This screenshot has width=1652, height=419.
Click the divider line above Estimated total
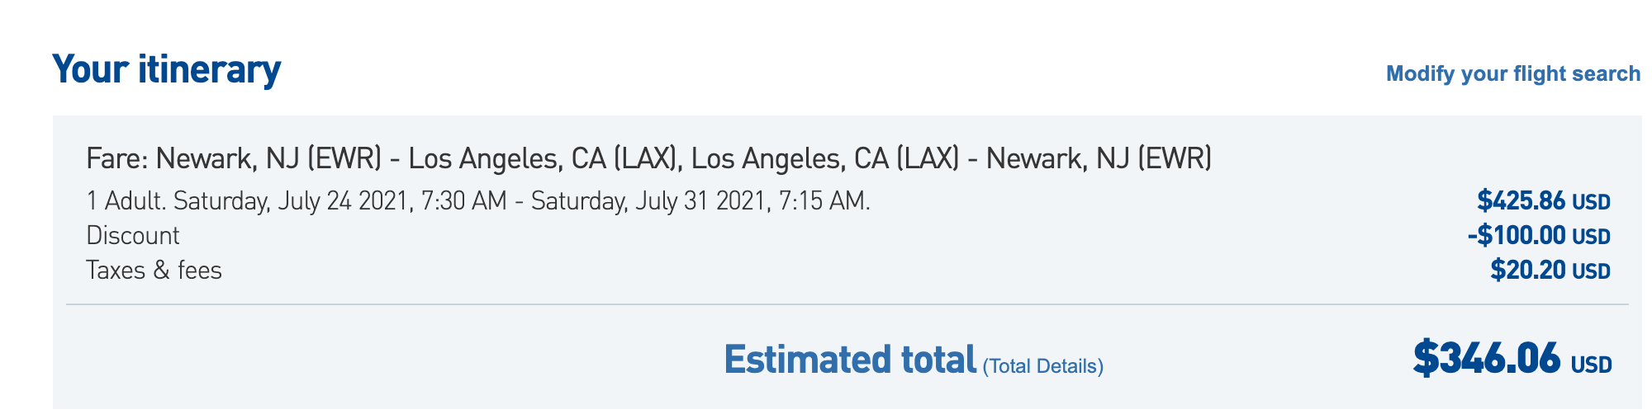[x=847, y=304]
